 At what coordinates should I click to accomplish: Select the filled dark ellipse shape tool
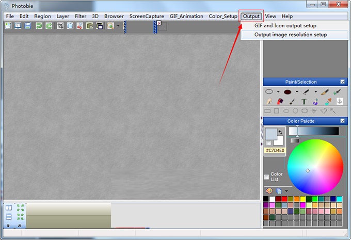288,92
